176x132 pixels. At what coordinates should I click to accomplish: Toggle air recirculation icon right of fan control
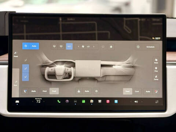click(x=103, y=47)
